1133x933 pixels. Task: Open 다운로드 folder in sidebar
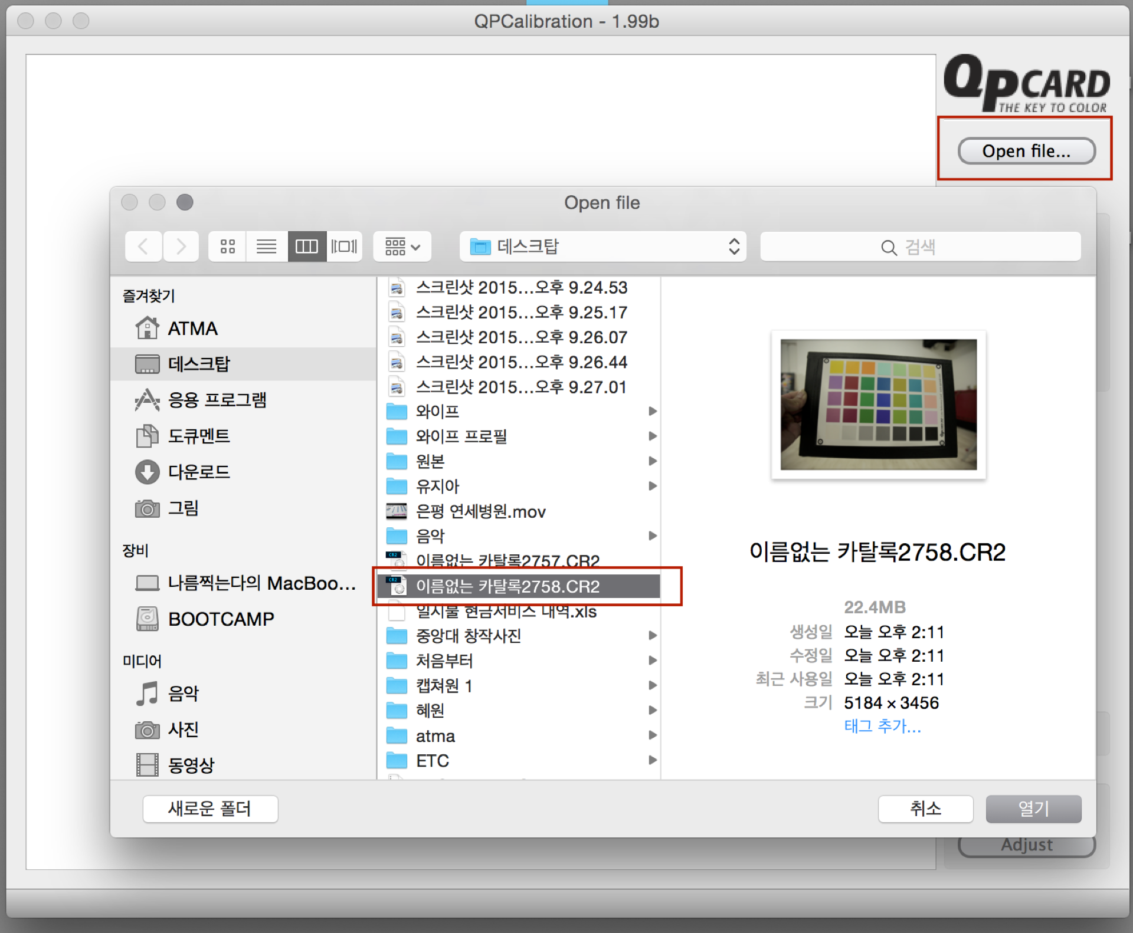[x=198, y=472]
